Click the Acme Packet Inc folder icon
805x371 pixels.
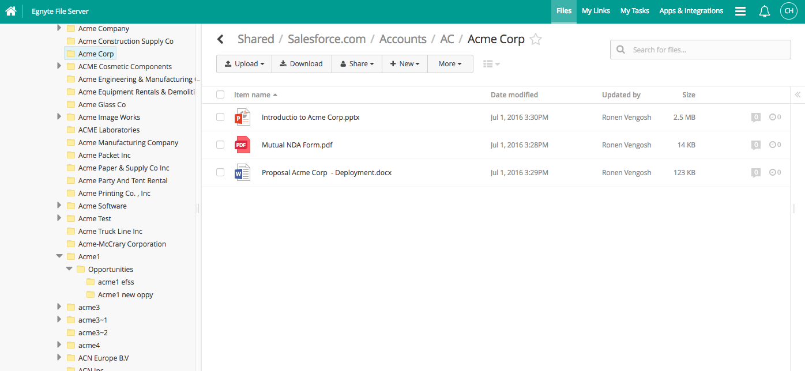[71, 155]
